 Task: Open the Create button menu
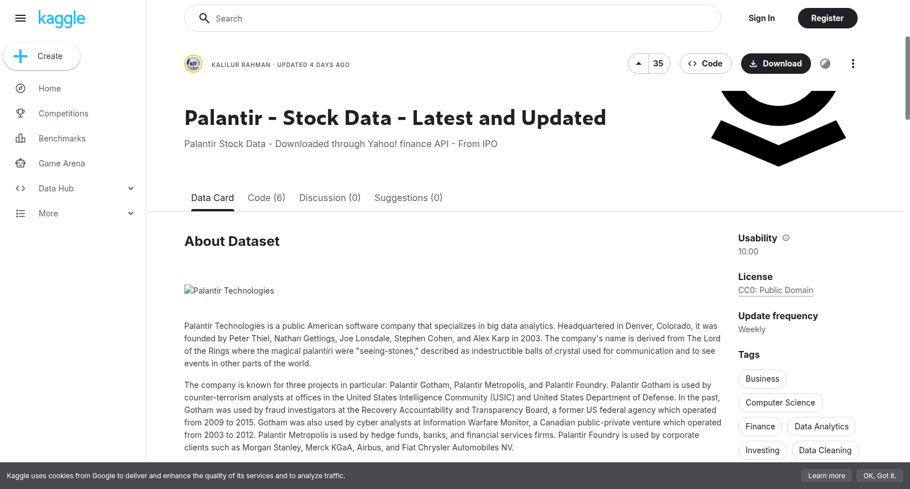pyautogui.click(x=42, y=56)
